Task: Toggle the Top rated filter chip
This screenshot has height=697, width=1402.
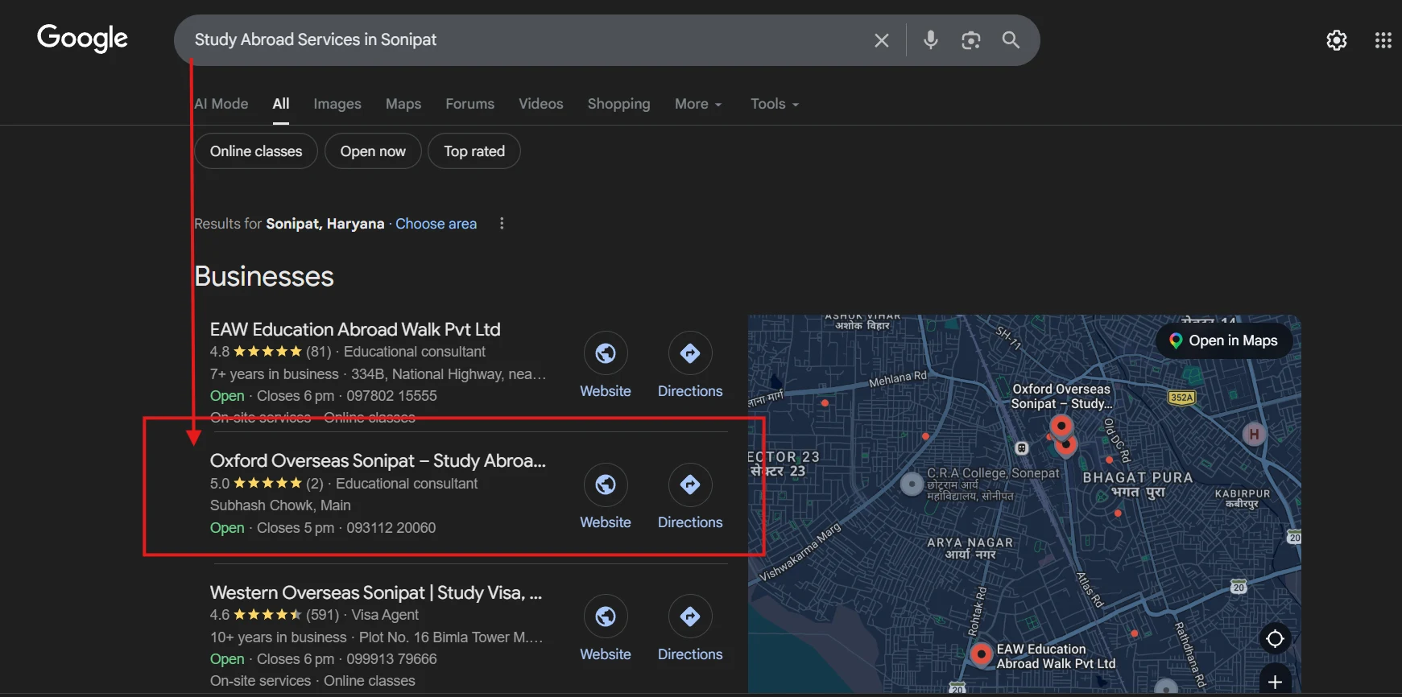Action: click(x=474, y=151)
